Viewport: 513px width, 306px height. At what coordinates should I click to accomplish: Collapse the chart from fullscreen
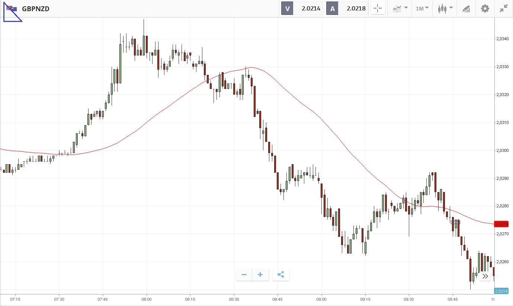pyautogui.click(x=504, y=9)
